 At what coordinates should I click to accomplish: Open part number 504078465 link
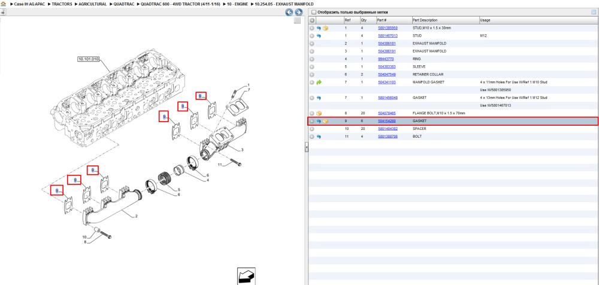pos(386,114)
